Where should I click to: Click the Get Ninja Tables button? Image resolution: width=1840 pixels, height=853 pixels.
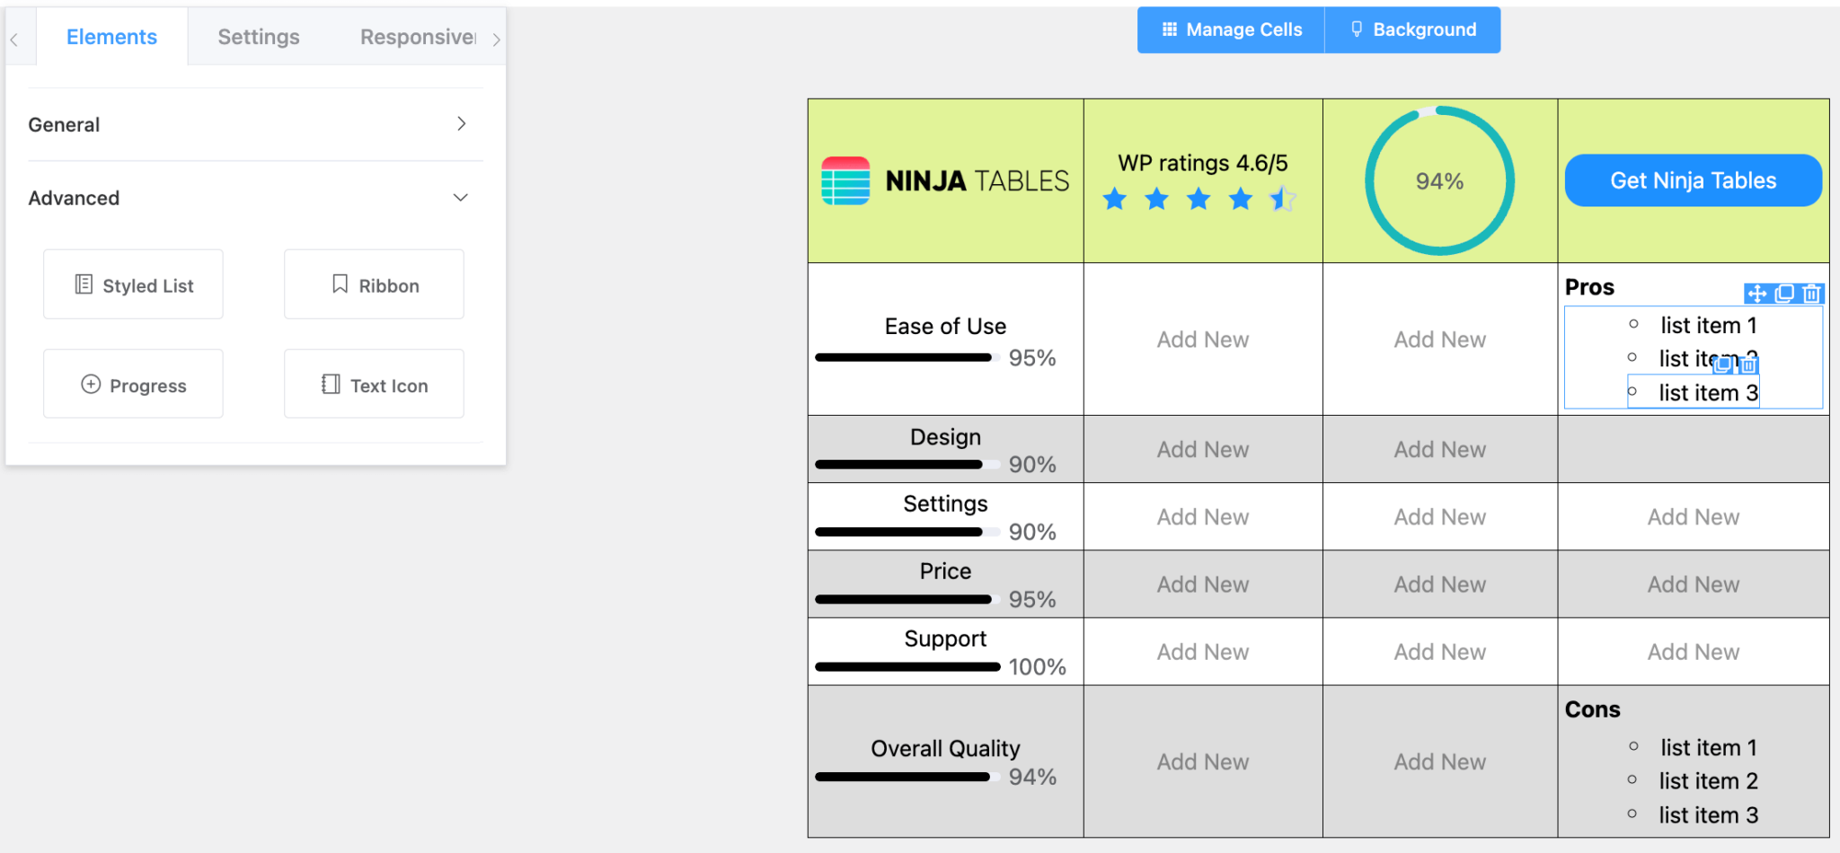(1693, 180)
